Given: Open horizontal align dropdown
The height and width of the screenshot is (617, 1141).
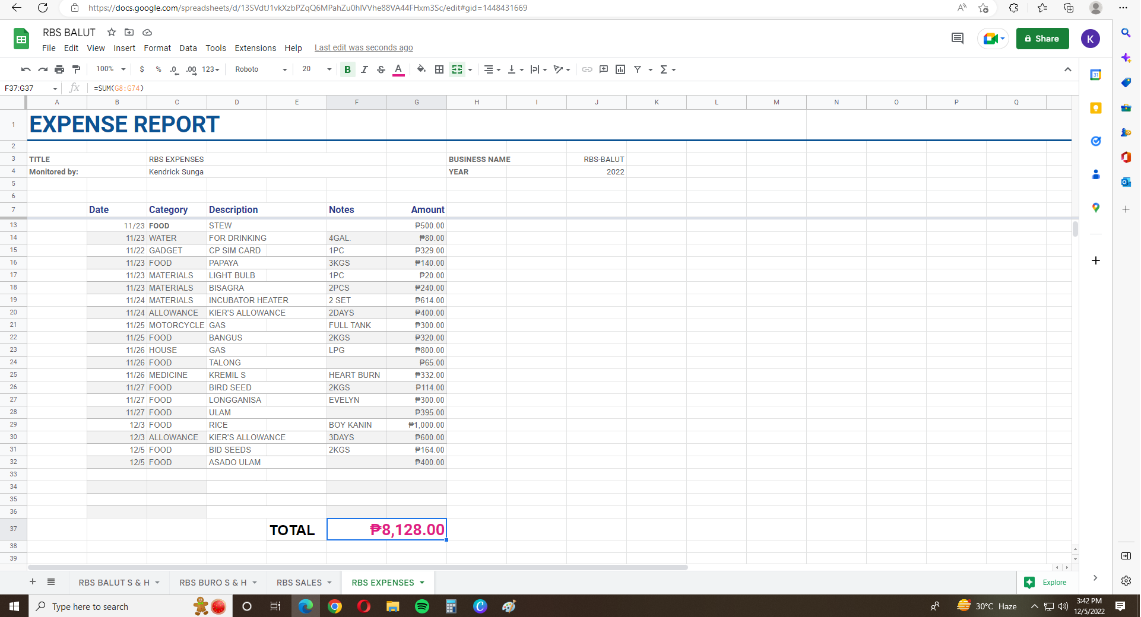Looking at the screenshot, I should point(492,69).
